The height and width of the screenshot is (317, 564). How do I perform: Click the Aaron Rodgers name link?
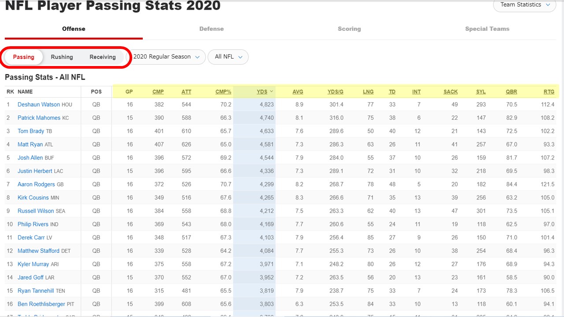(36, 184)
